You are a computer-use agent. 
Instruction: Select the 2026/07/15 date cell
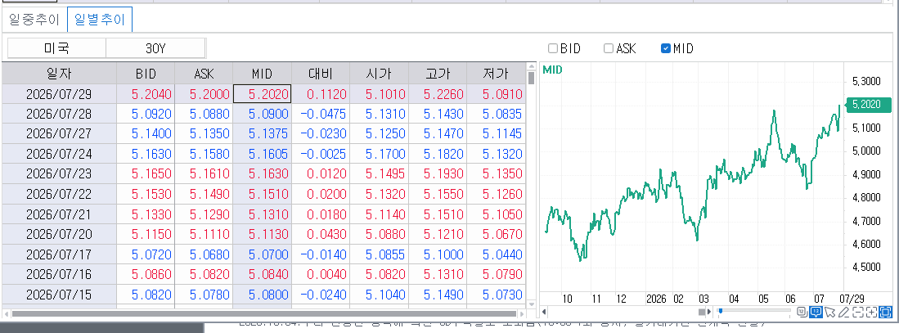pyautogui.click(x=59, y=295)
